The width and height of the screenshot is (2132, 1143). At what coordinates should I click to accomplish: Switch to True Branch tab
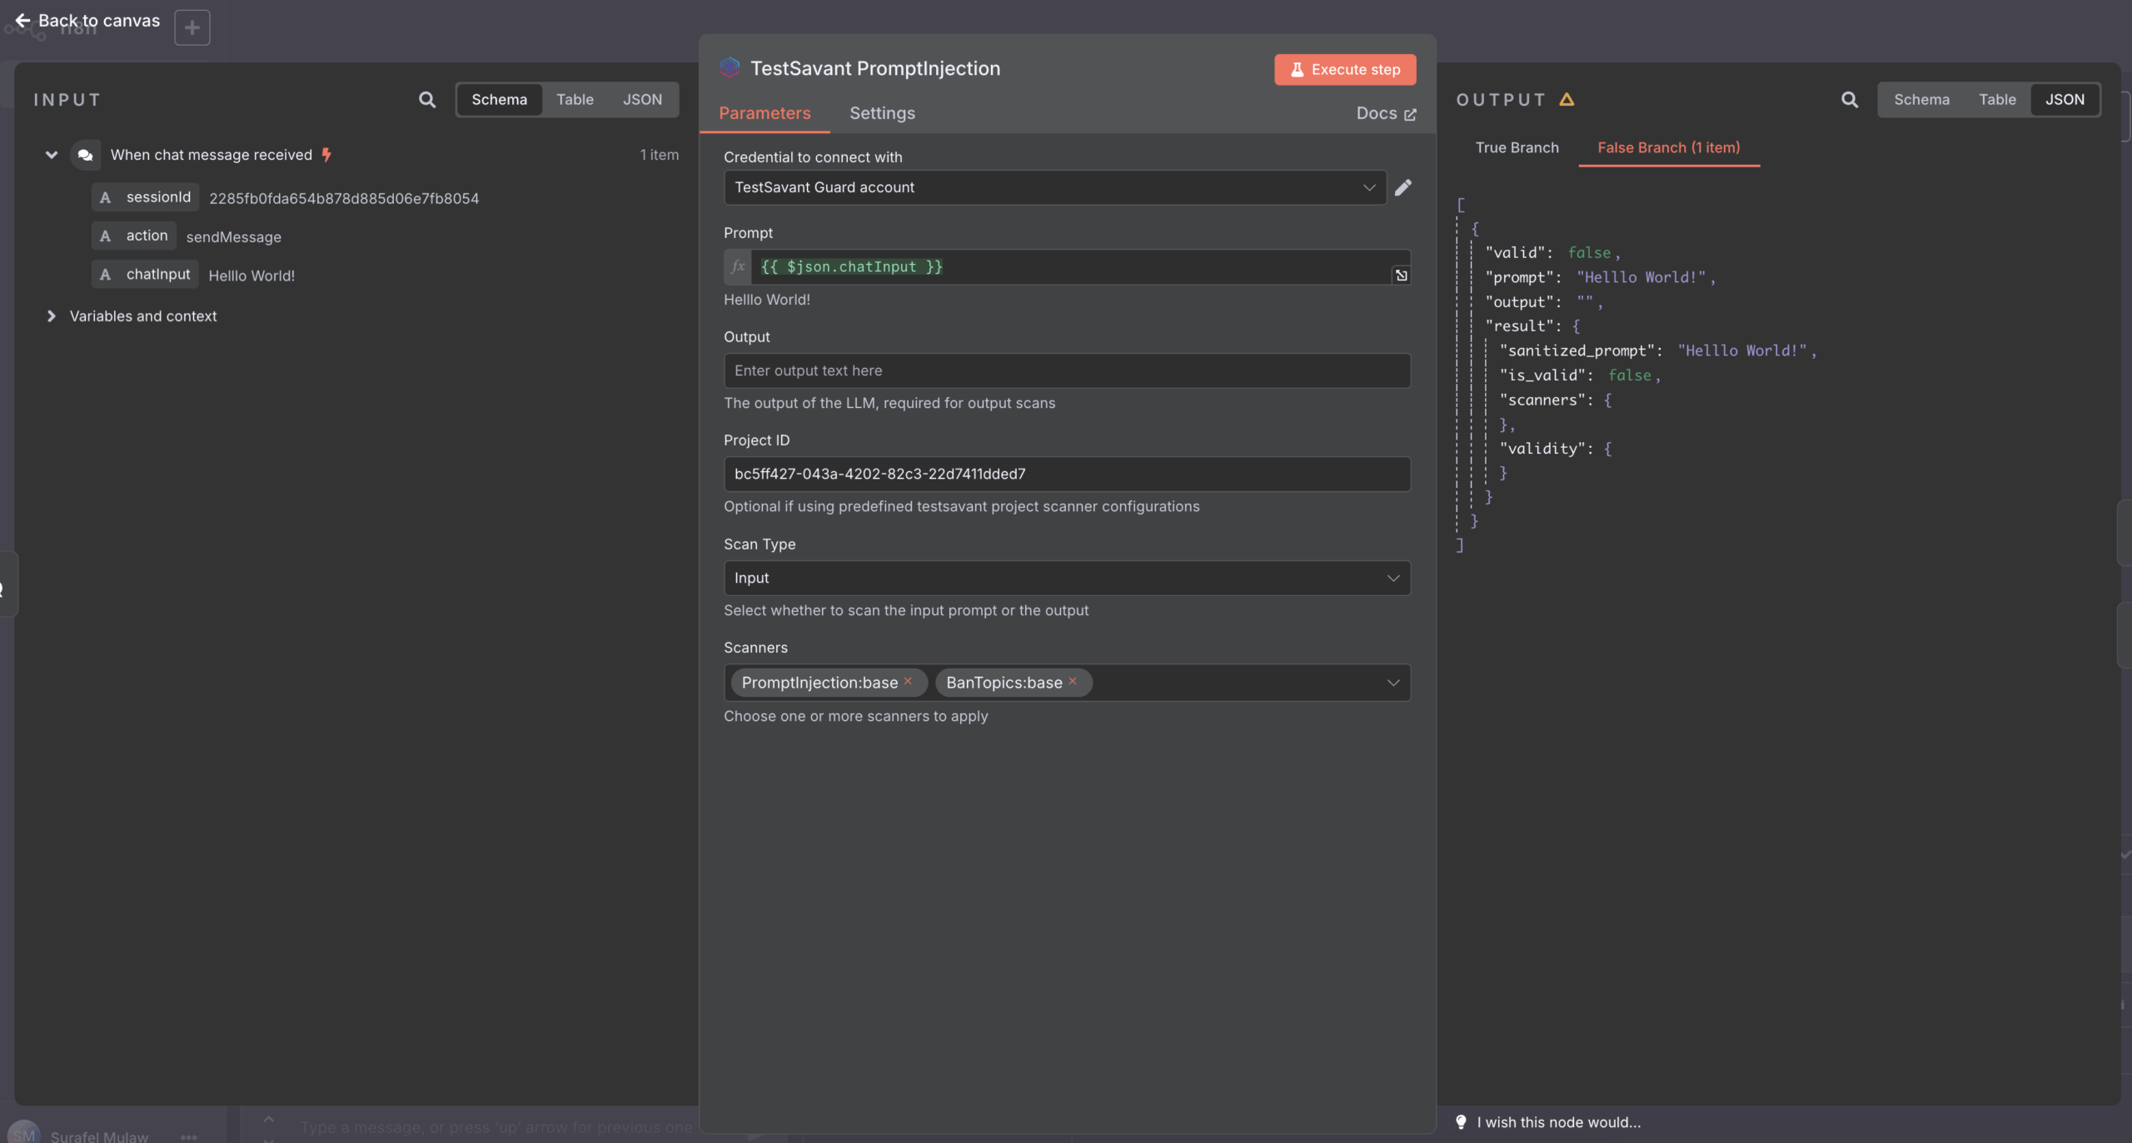[x=1517, y=147]
